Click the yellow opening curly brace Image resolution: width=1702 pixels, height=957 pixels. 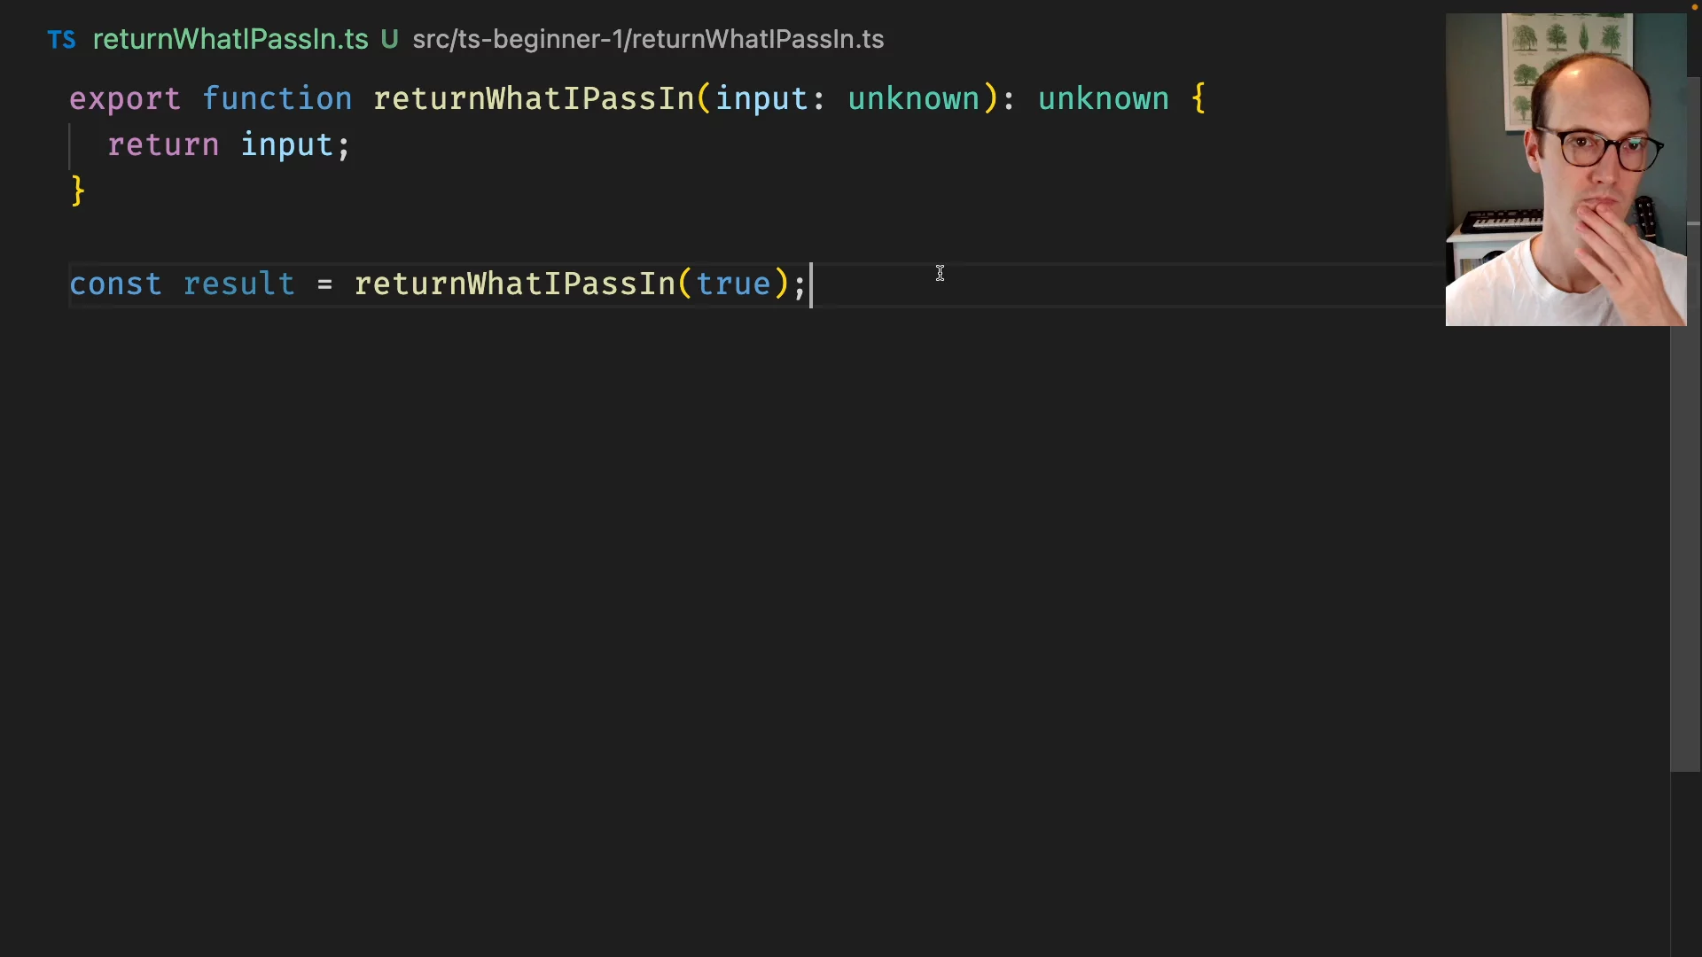click(x=1198, y=98)
